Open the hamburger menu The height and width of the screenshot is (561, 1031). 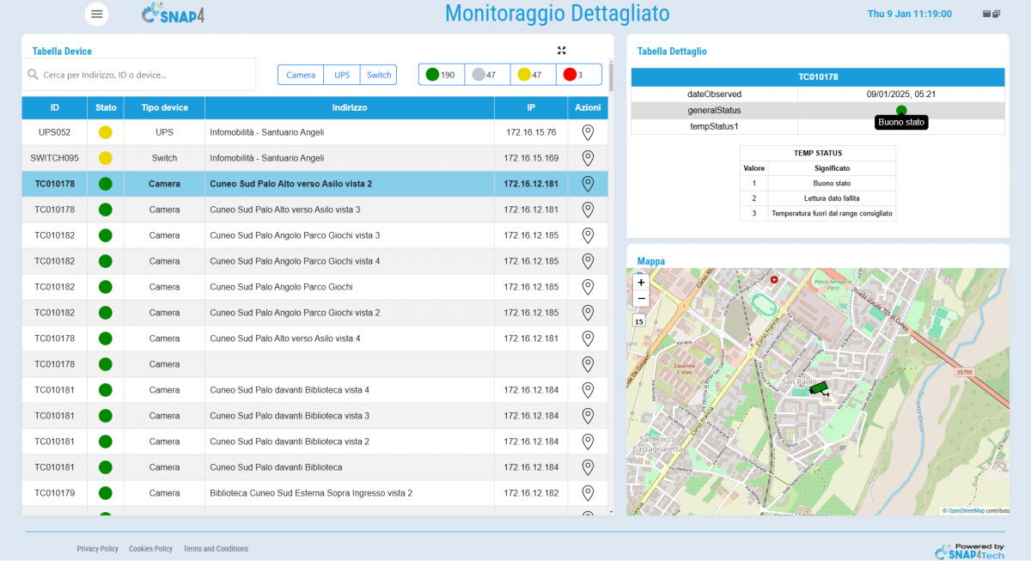[97, 14]
